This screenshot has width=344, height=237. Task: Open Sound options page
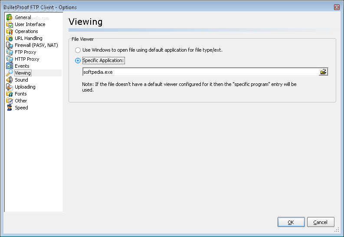(x=21, y=80)
